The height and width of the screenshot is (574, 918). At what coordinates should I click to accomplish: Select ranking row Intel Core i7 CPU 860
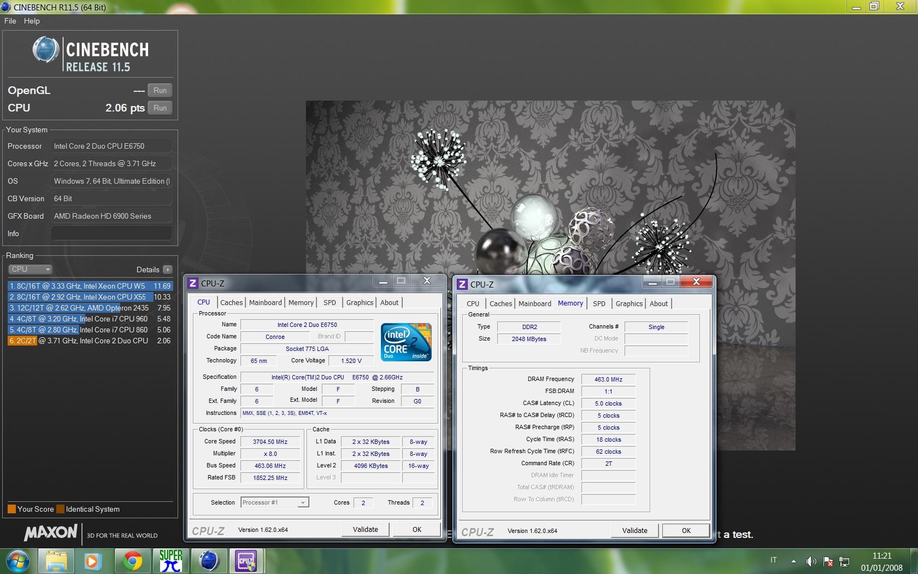(x=90, y=330)
